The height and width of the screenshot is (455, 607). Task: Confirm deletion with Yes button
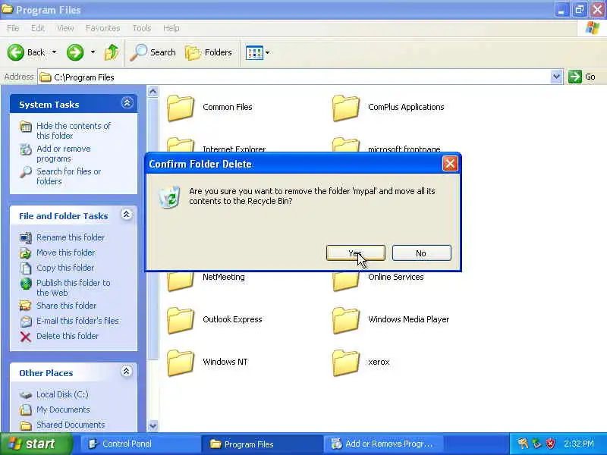click(356, 253)
